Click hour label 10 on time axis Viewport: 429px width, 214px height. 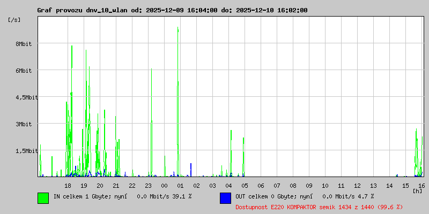326,186
